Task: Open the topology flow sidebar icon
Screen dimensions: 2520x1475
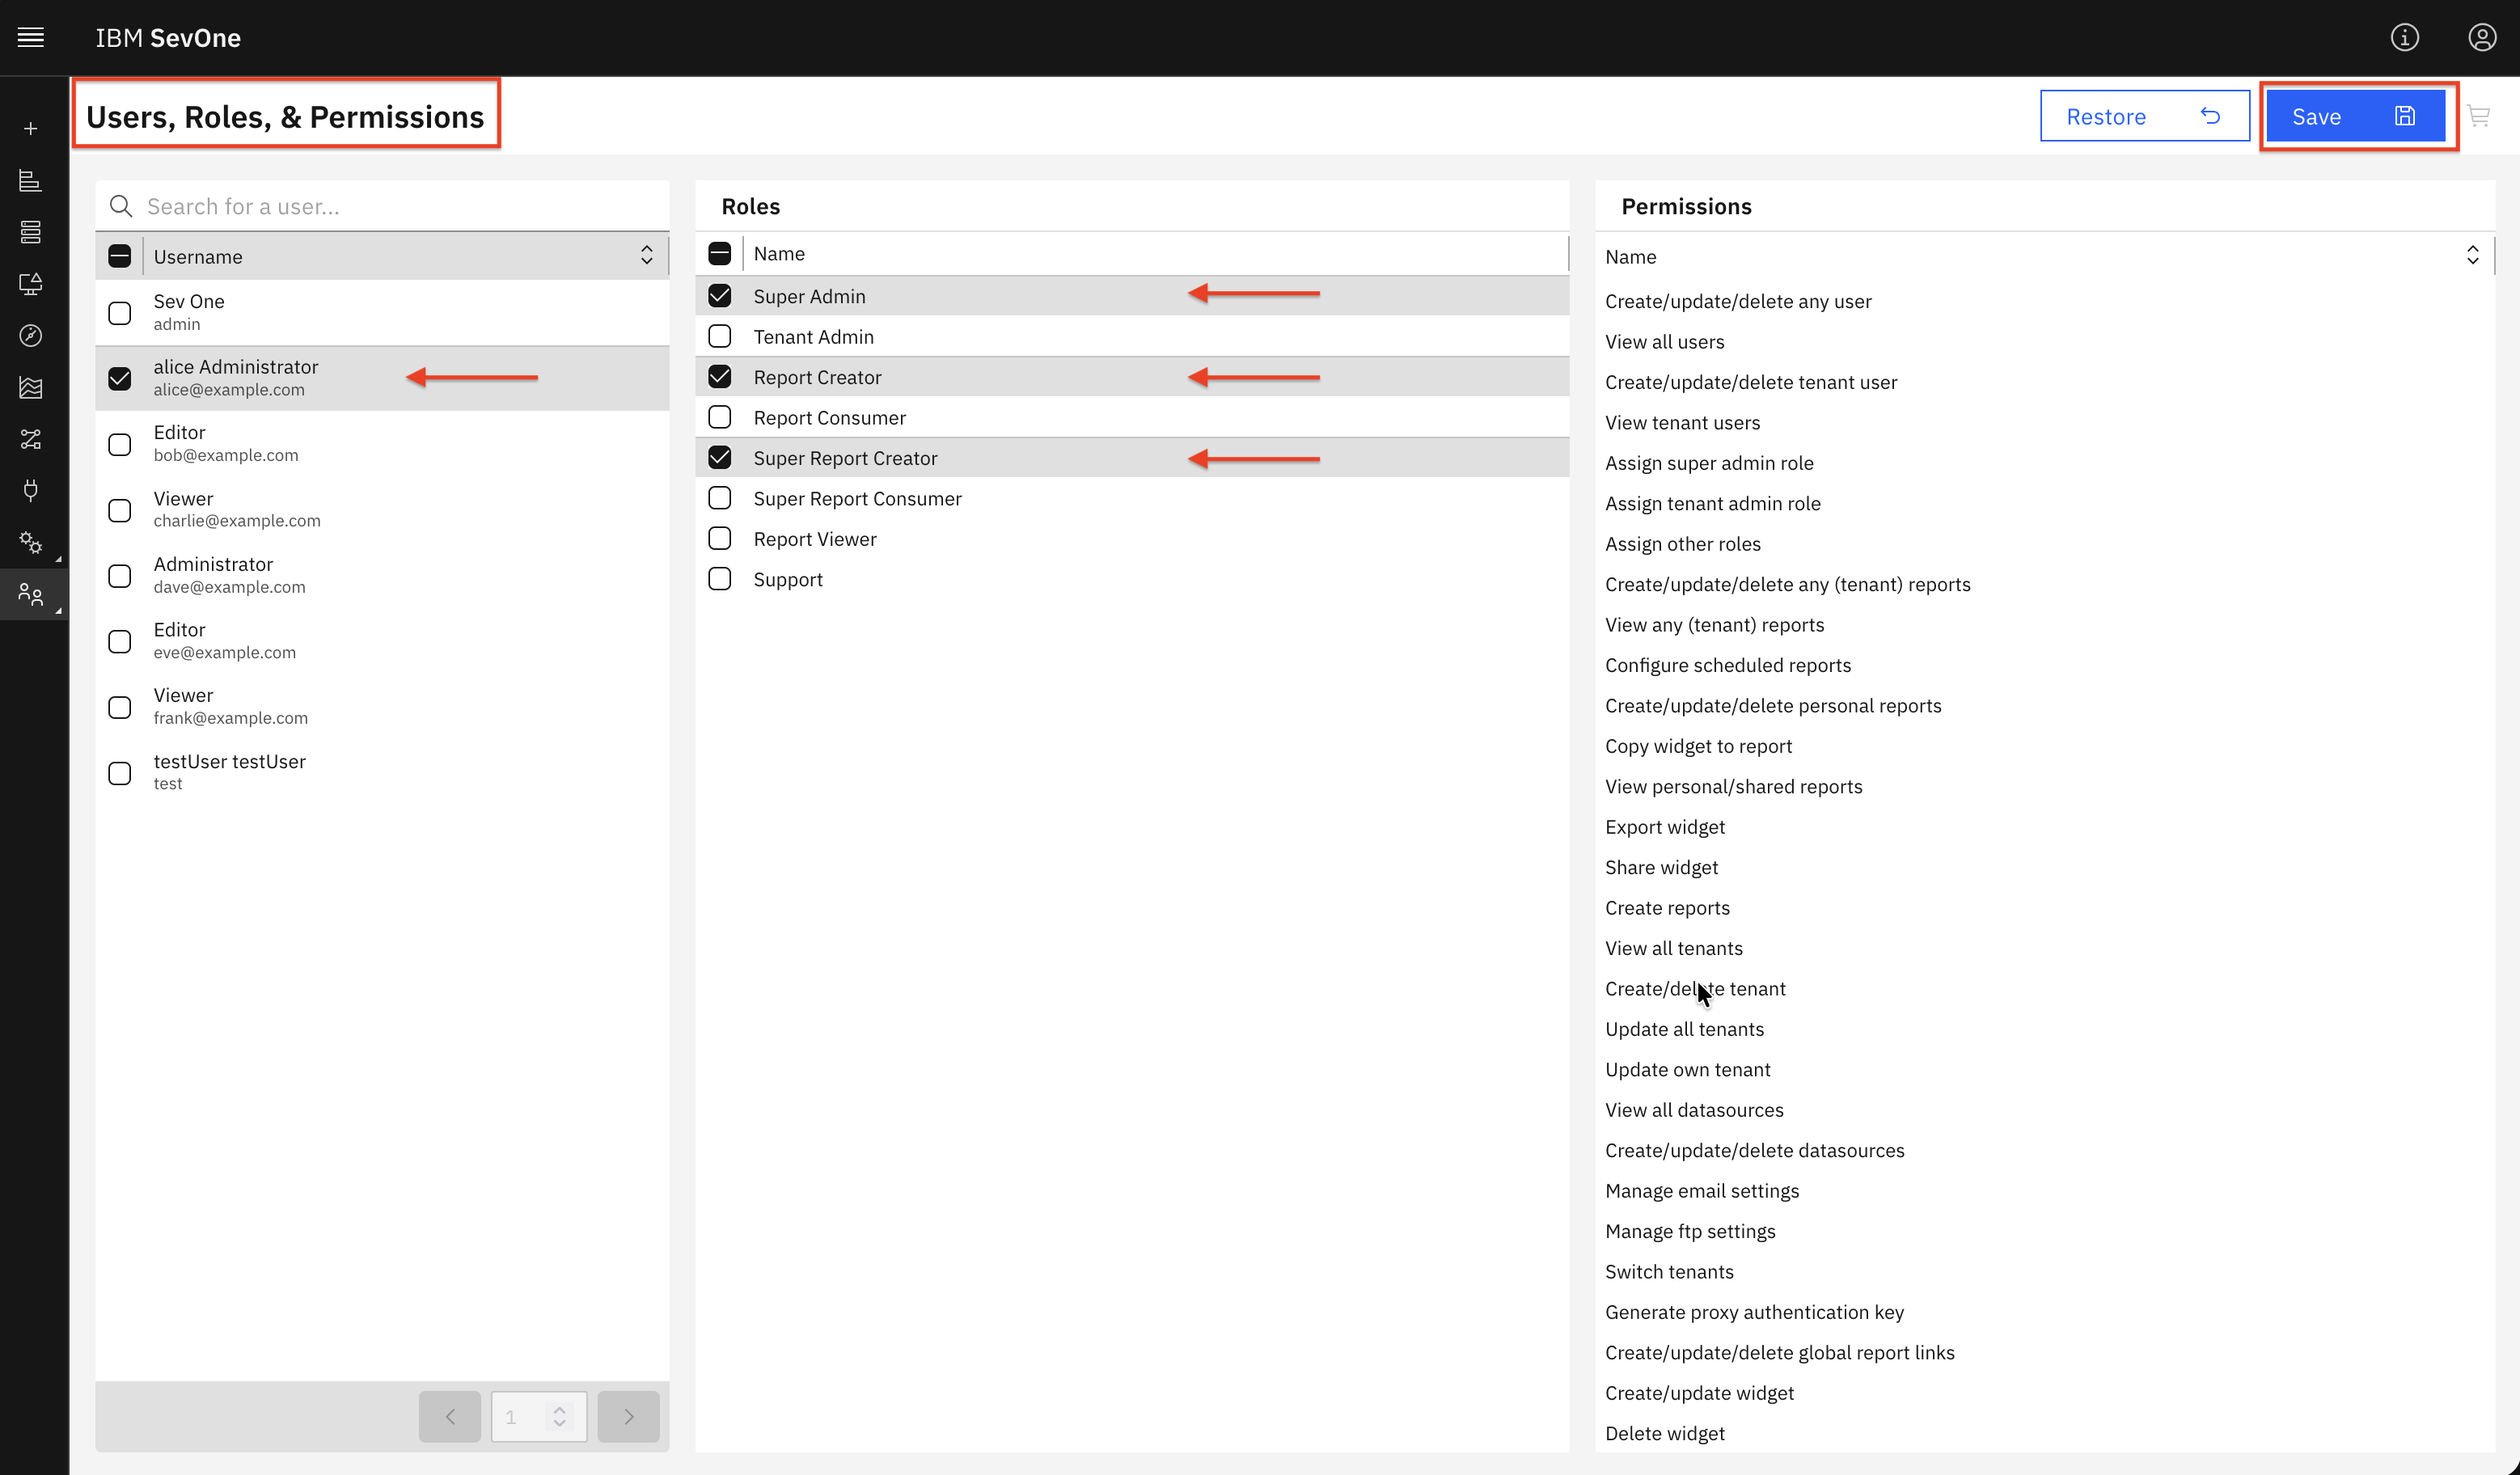Action: click(x=31, y=439)
